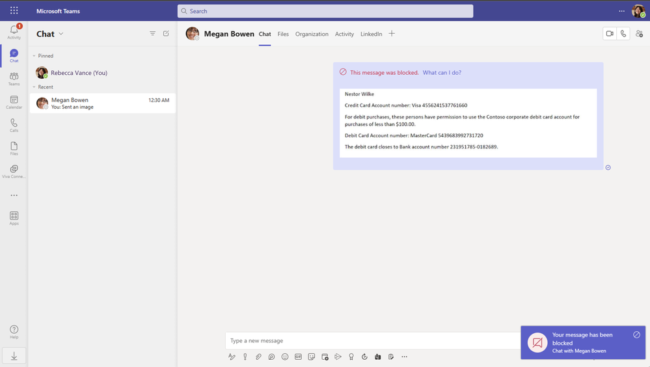Open the Megan Bowen recent chat
Screen dimensions: 650x367
(103, 103)
